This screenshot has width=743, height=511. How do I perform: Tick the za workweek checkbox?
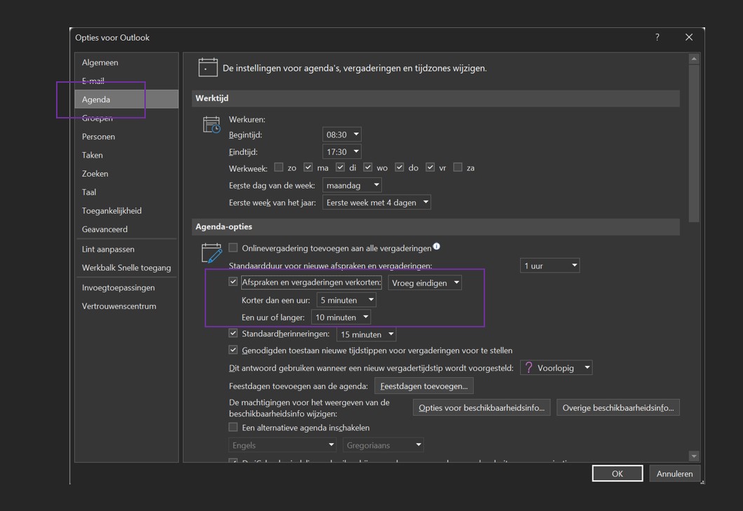pyautogui.click(x=458, y=167)
